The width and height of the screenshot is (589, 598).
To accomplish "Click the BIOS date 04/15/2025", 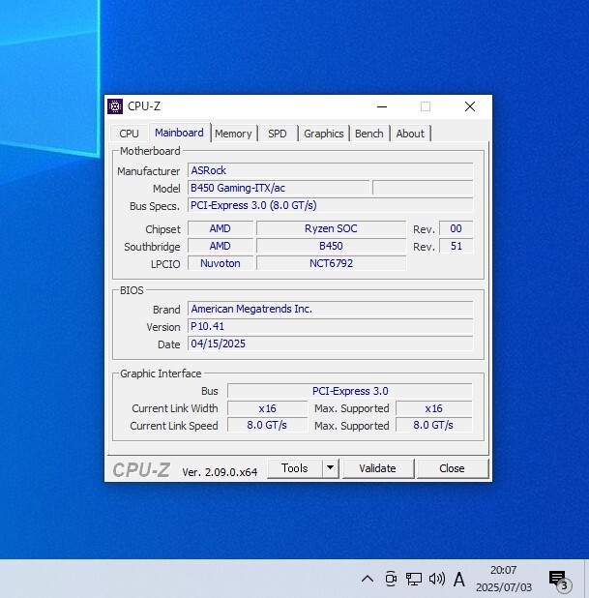I will (330, 344).
